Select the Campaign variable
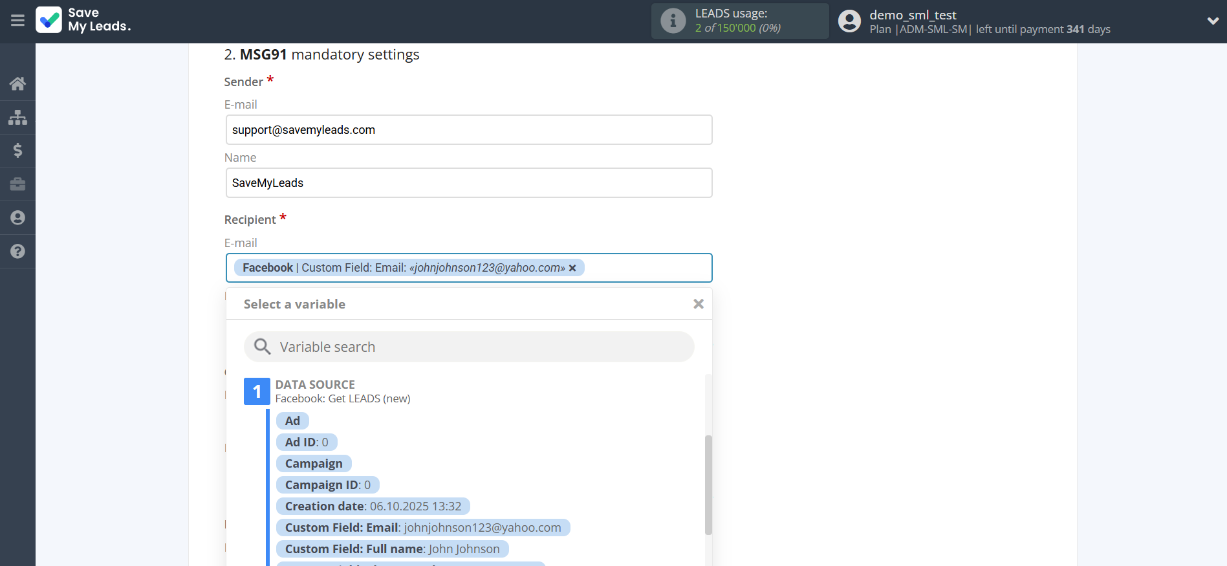The width and height of the screenshot is (1227, 566). (x=314, y=464)
